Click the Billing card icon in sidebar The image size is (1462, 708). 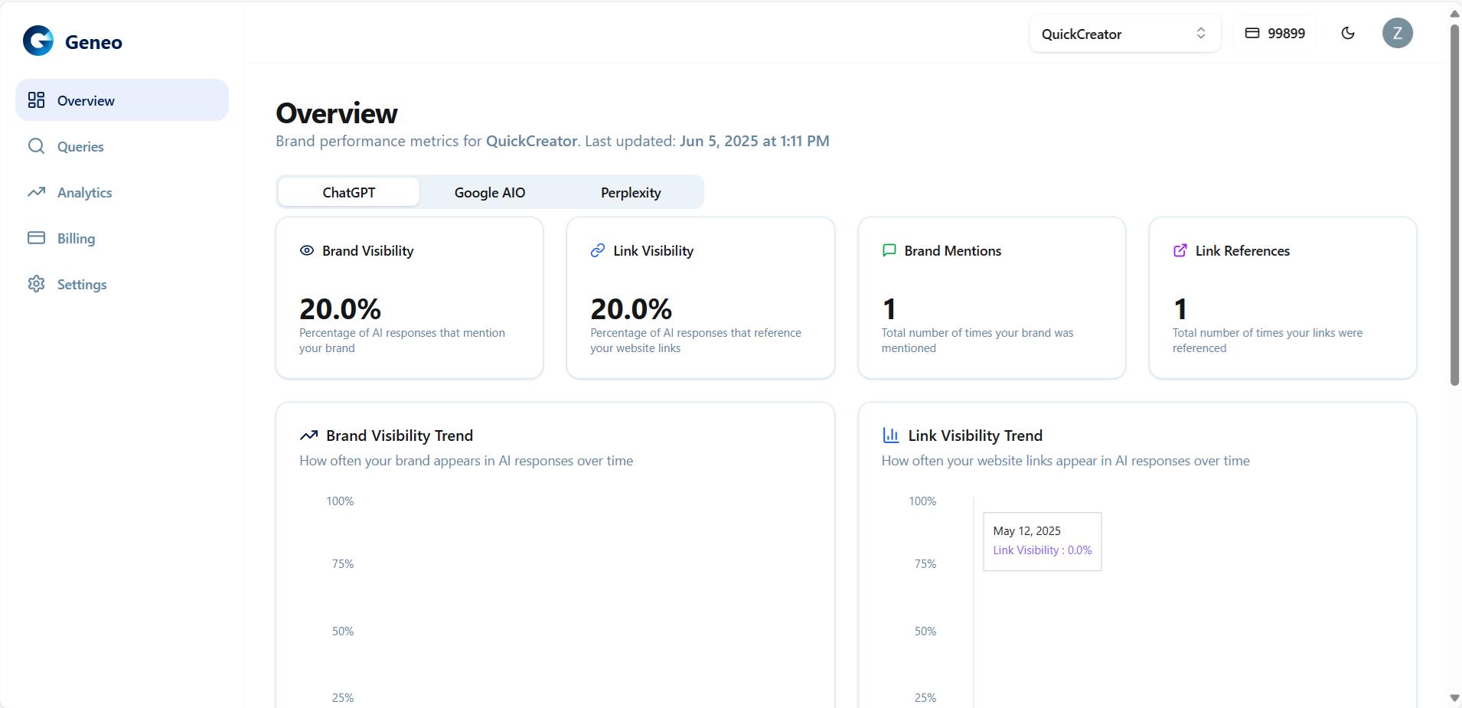[x=36, y=238]
